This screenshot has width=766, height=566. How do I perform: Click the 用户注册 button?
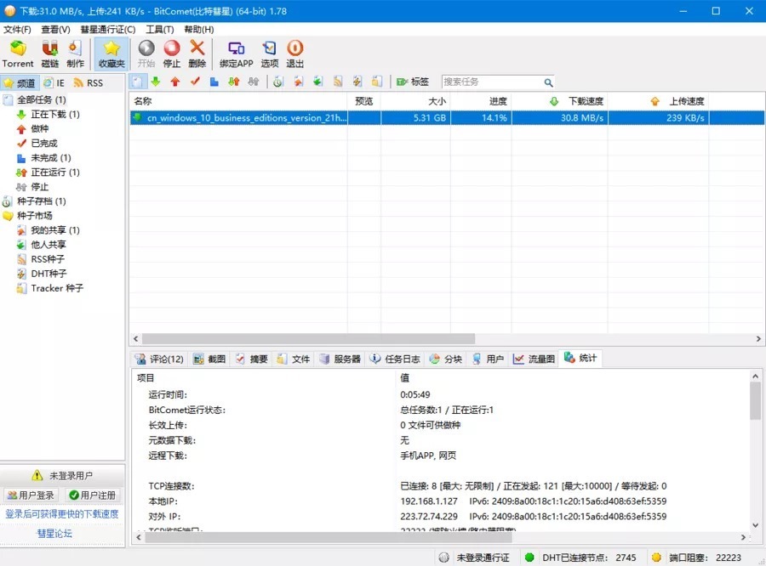click(x=93, y=495)
